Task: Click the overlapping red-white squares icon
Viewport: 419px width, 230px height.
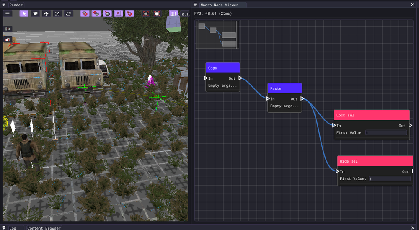Action: click(x=8, y=39)
